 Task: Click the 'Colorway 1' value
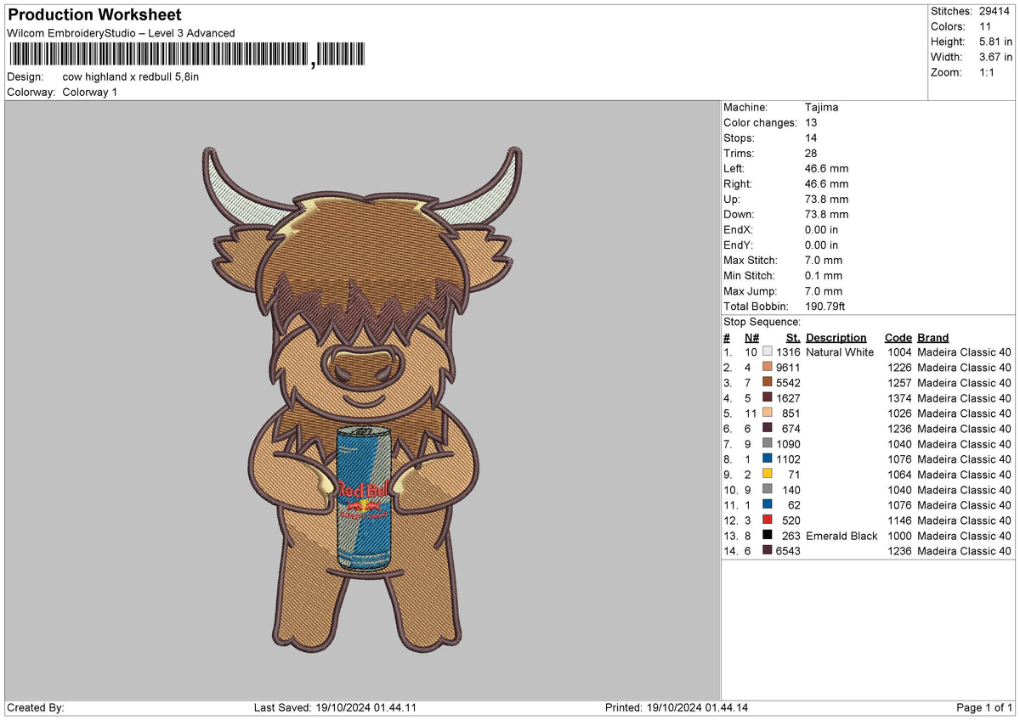click(x=89, y=92)
